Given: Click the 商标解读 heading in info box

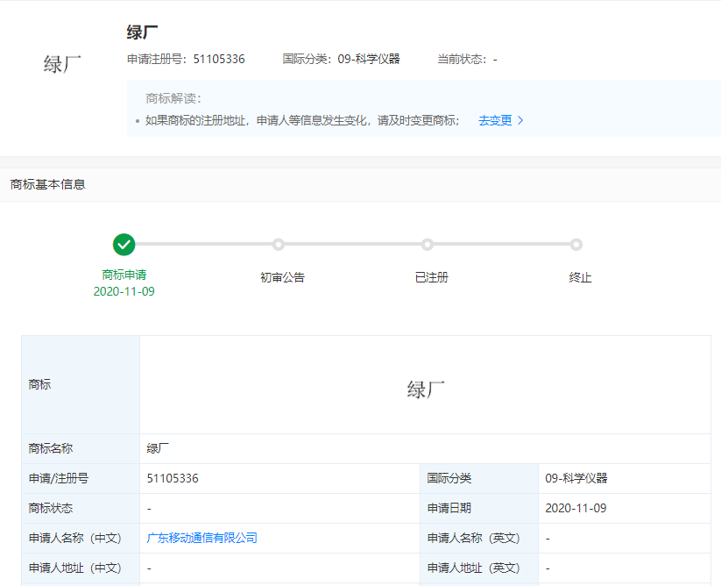Looking at the screenshot, I should [173, 98].
